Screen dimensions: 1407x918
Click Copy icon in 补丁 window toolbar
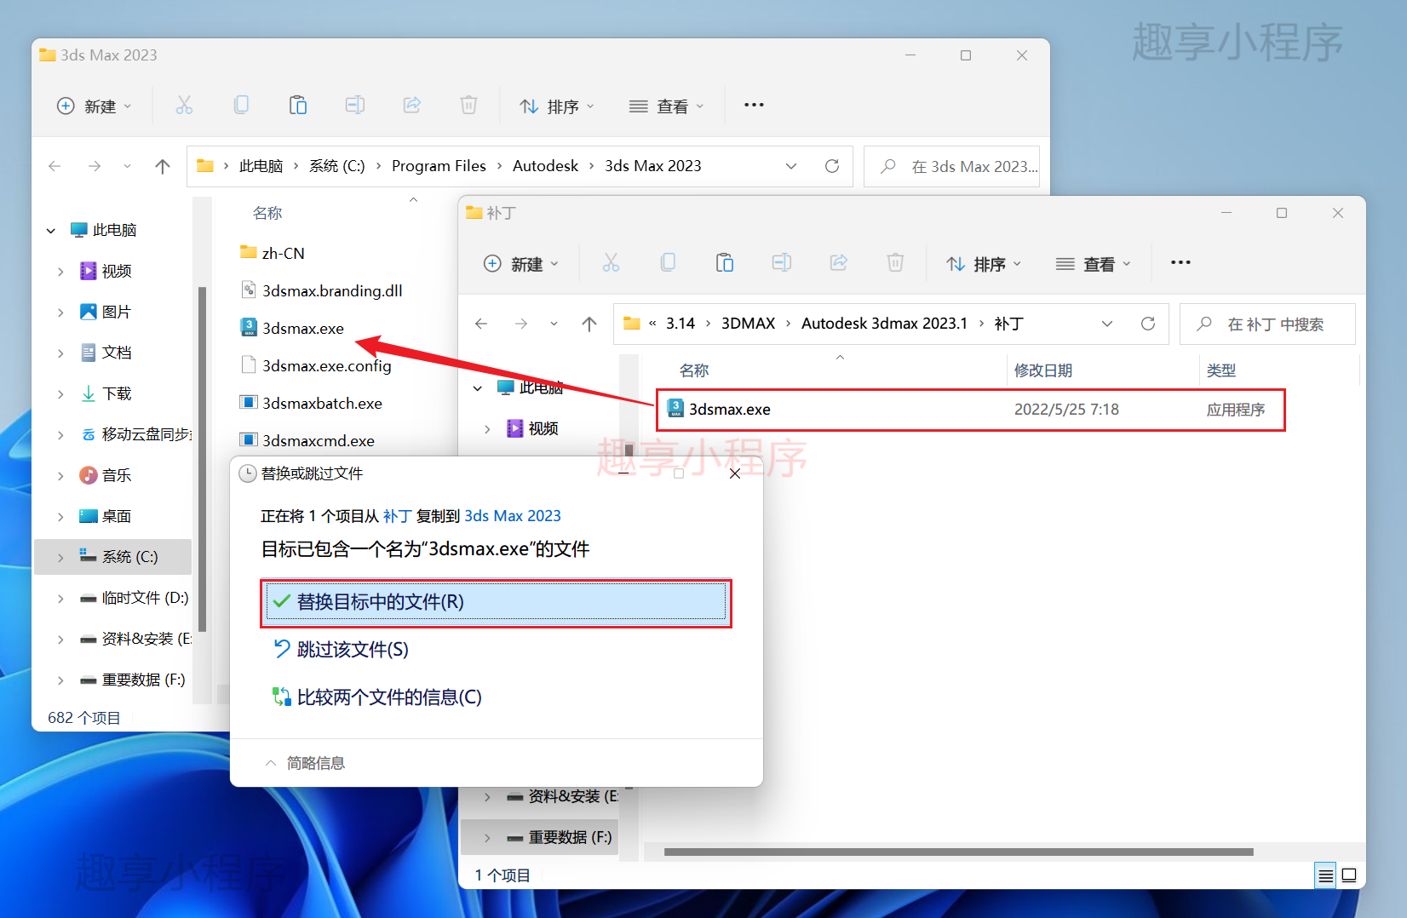click(668, 263)
